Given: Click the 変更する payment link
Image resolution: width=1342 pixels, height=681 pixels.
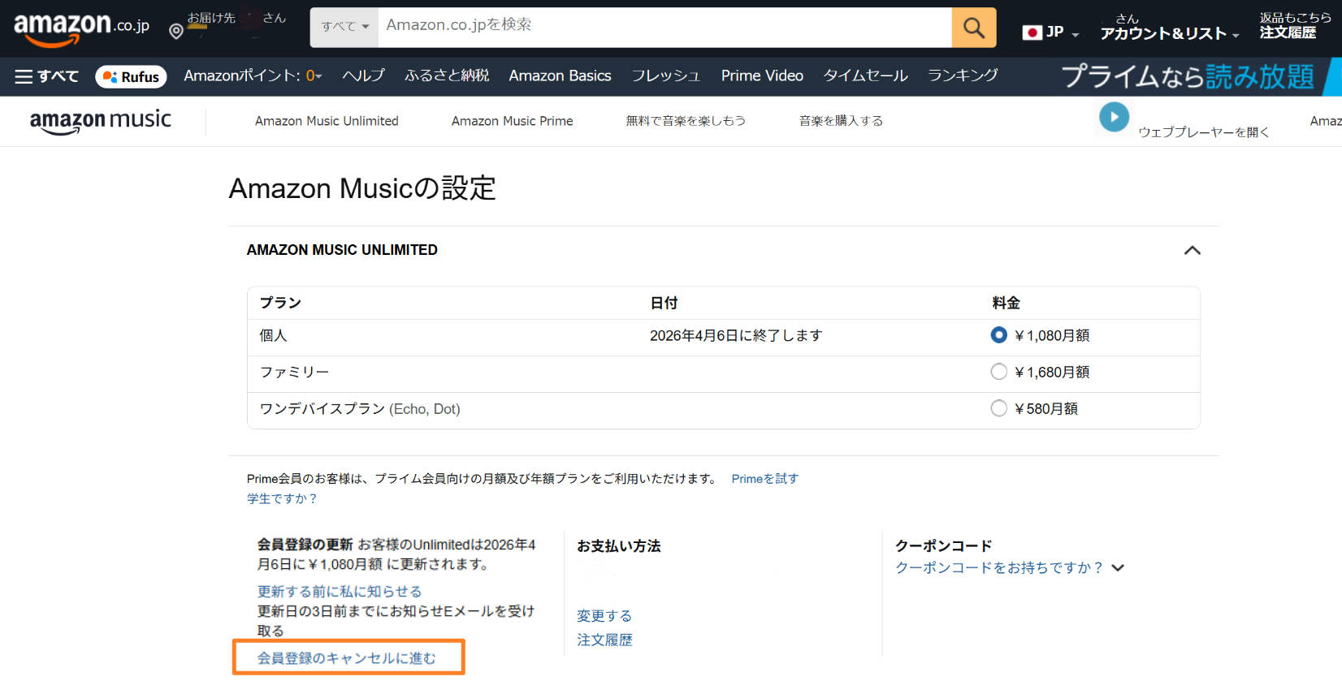Looking at the screenshot, I should [604, 616].
